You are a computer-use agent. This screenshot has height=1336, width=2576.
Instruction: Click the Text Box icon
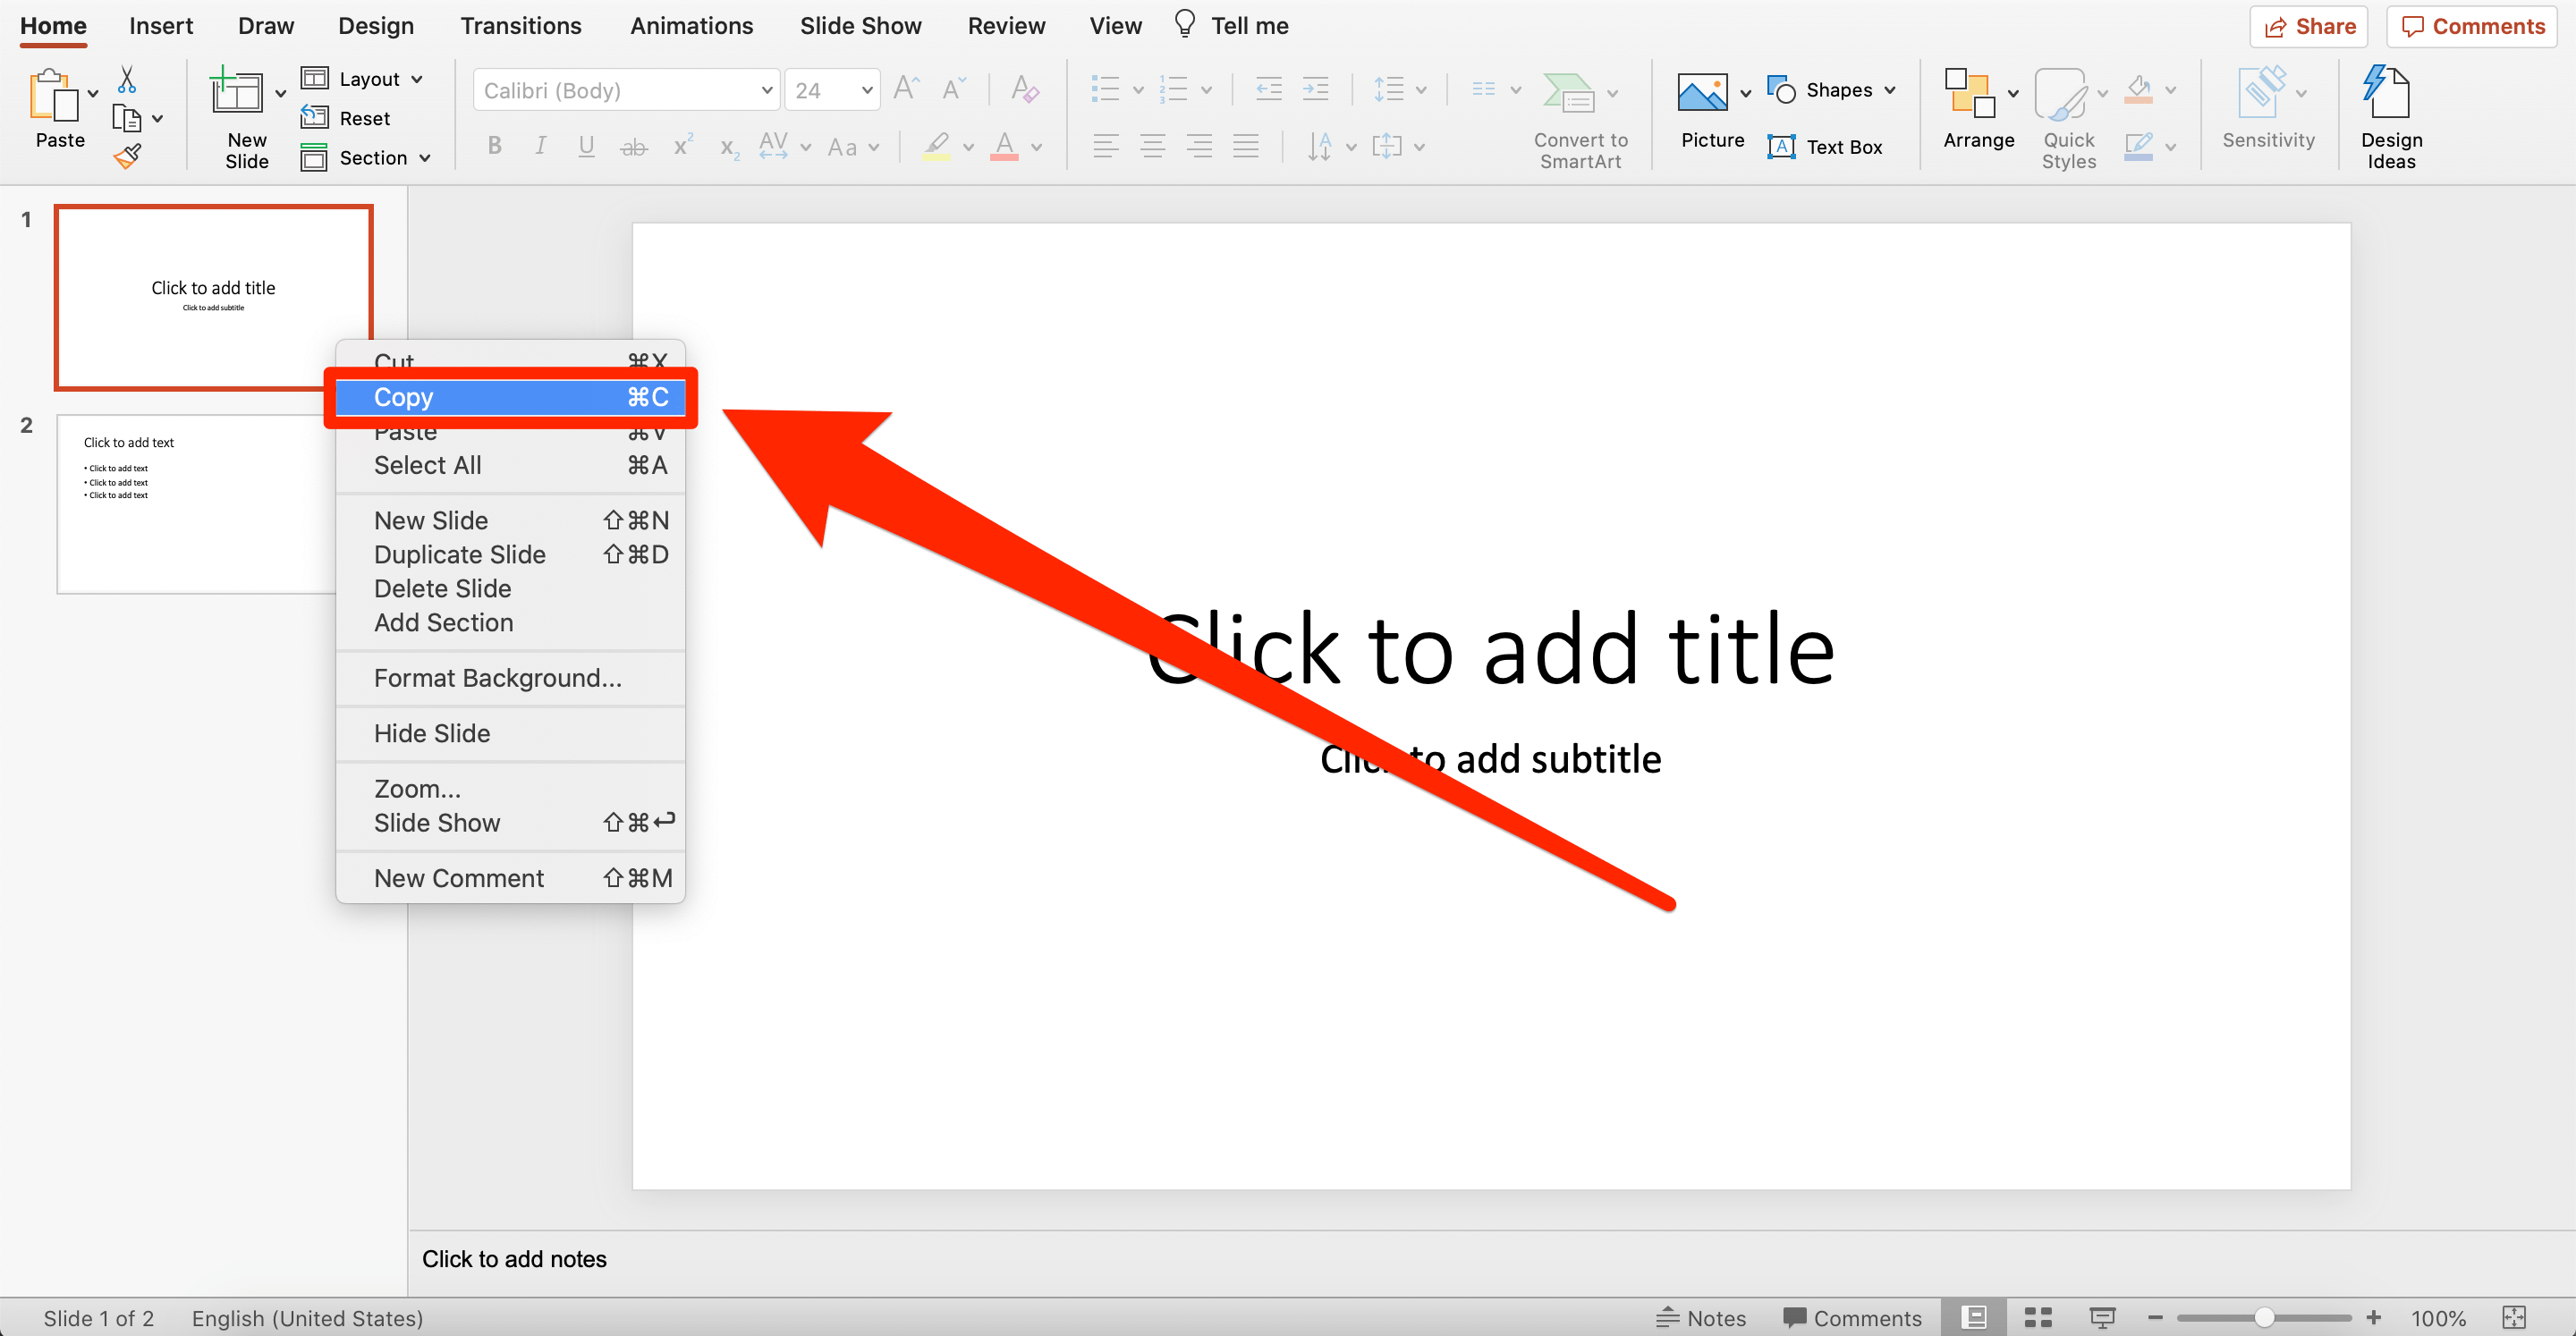coord(1782,147)
